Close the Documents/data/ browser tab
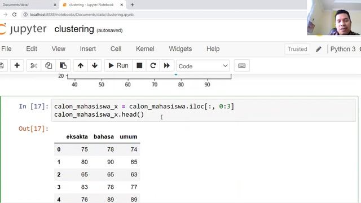 tap(55, 5)
